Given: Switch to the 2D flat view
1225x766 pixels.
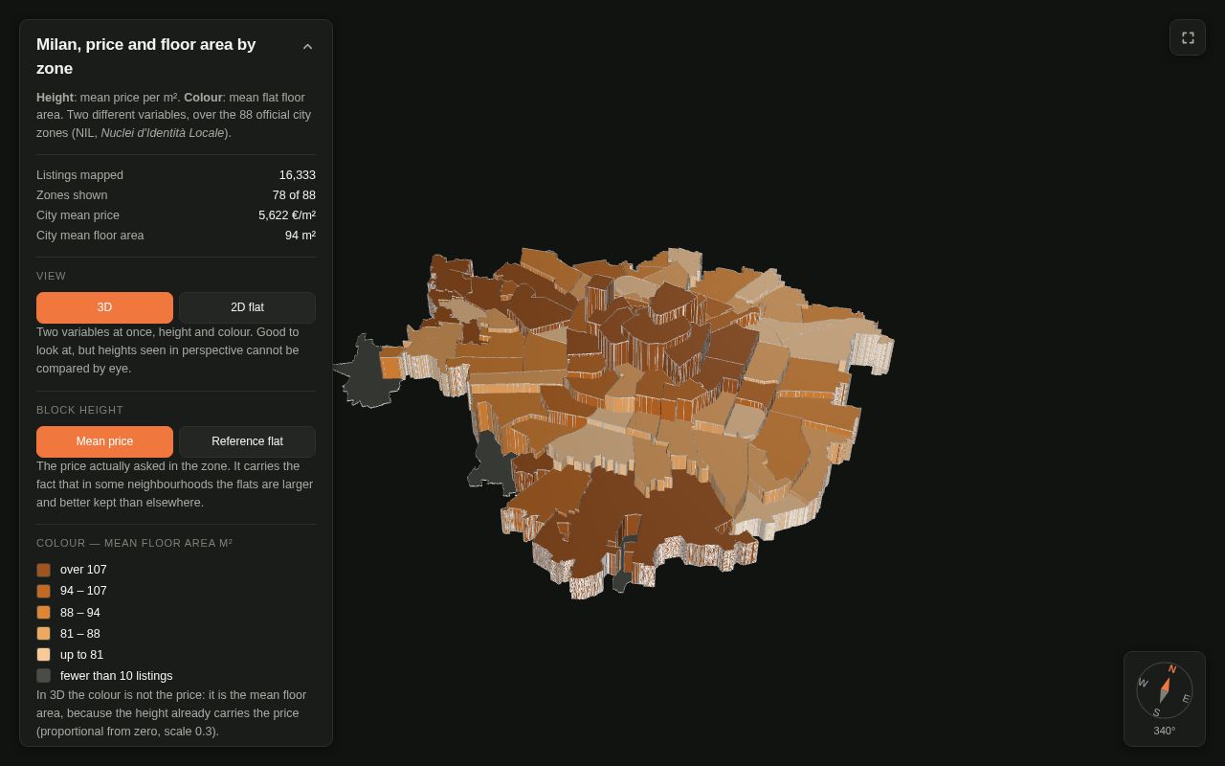Looking at the screenshot, I should (x=247, y=307).
